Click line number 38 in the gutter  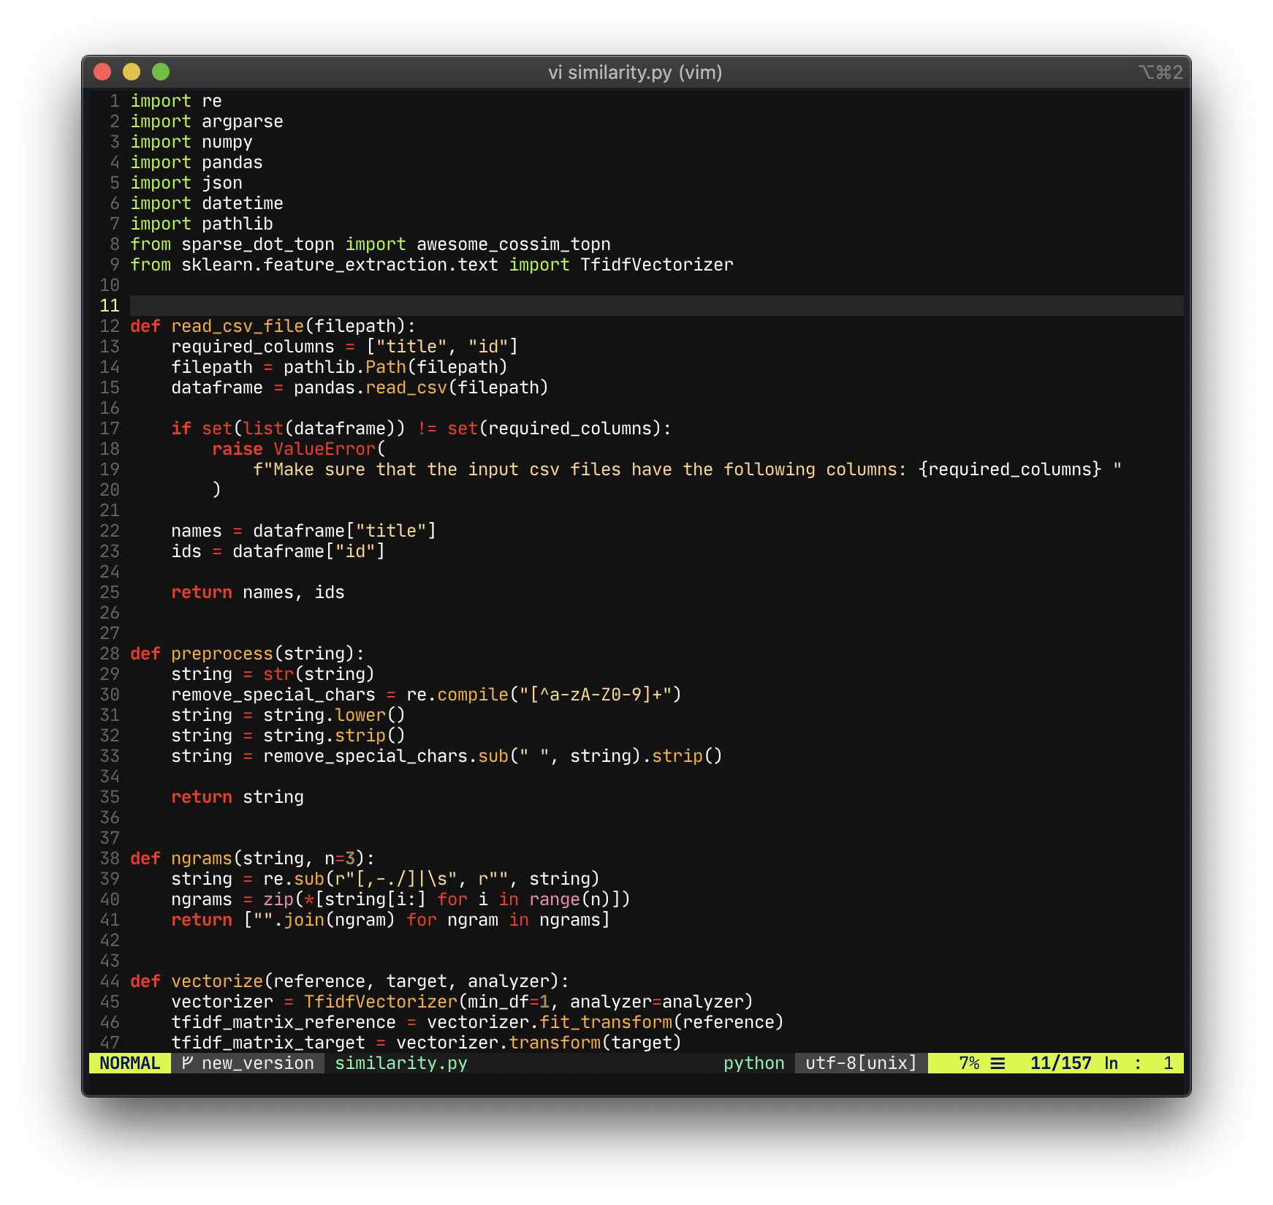tap(110, 858)
